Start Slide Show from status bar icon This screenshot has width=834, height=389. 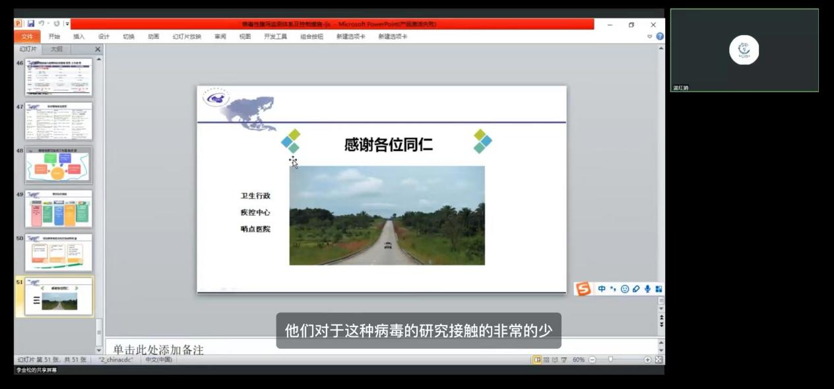564,360
